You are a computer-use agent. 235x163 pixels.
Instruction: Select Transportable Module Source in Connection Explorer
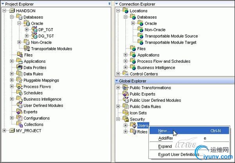click(171, 36)
